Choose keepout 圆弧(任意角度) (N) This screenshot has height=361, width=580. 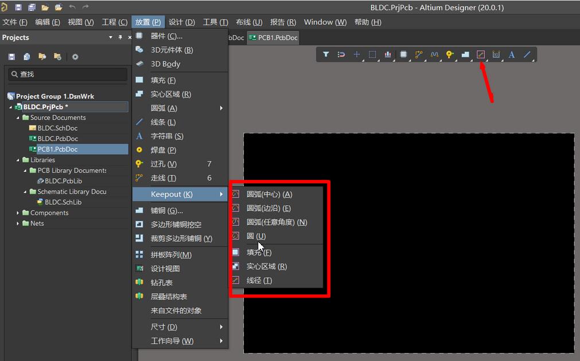coord(277,222)
